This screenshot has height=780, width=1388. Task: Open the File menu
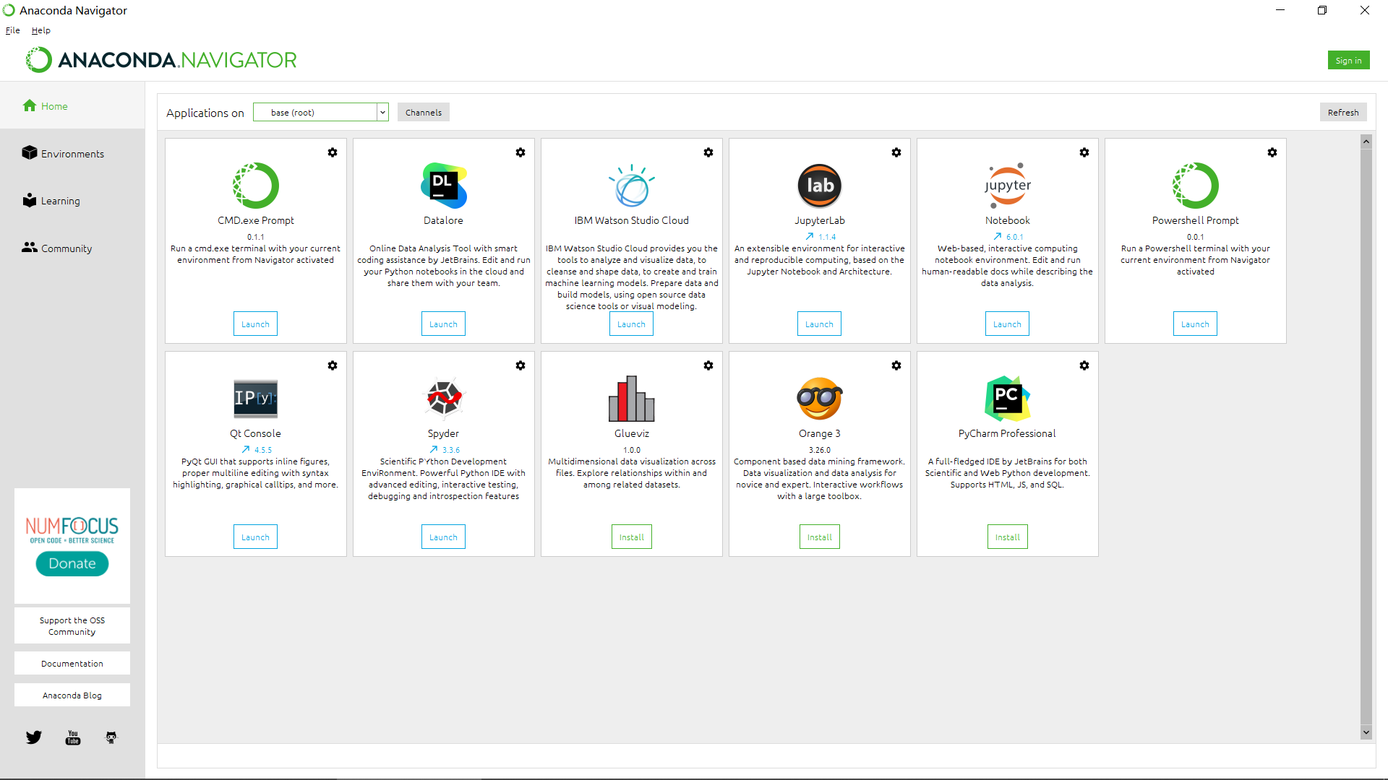point(13,30)
